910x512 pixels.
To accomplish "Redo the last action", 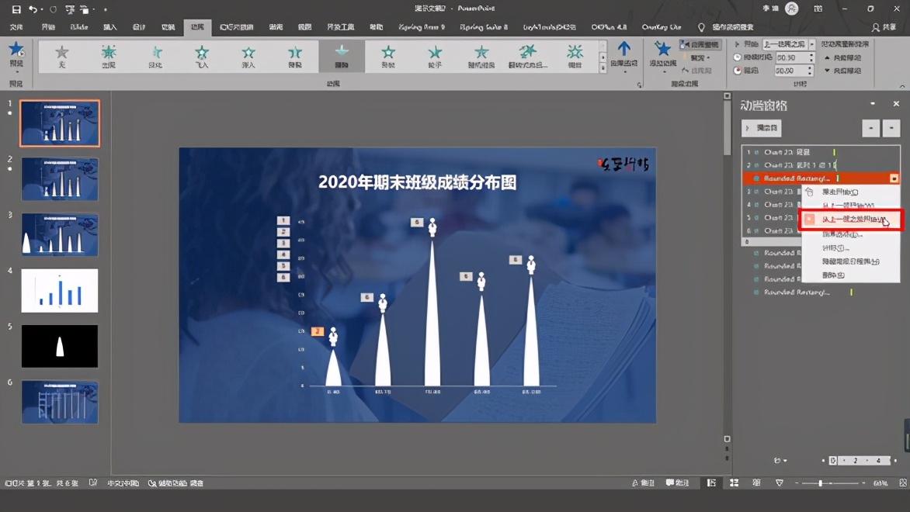I will [54, 9].
